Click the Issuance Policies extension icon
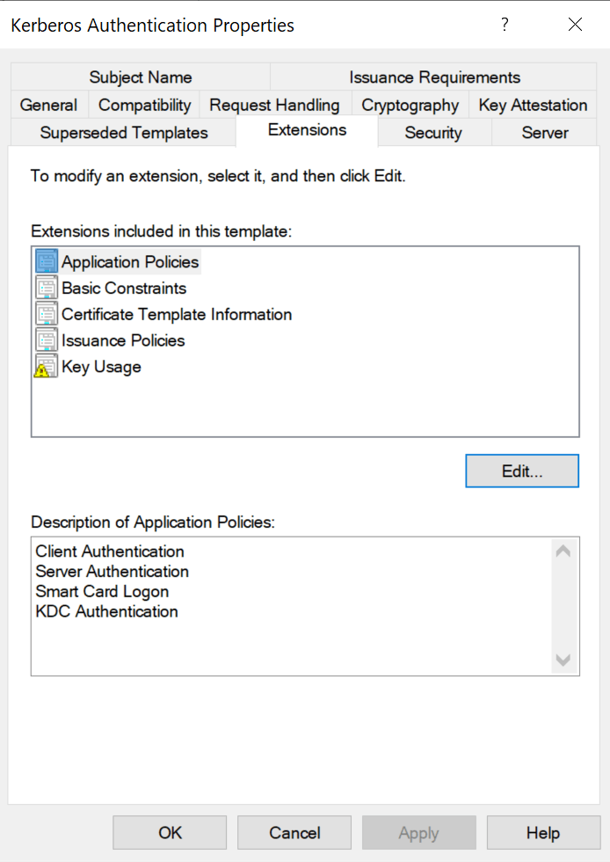Image resolution: width=610 pixels, height=862 pixels. 46,340
